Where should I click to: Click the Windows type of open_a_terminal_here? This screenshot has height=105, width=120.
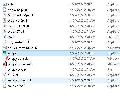tap(114, 48)
